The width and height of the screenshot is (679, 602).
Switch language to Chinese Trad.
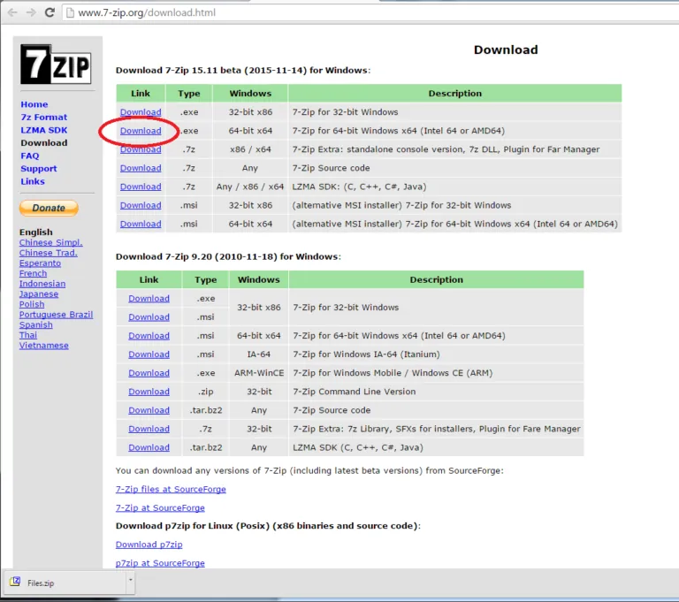pos(48,253)
